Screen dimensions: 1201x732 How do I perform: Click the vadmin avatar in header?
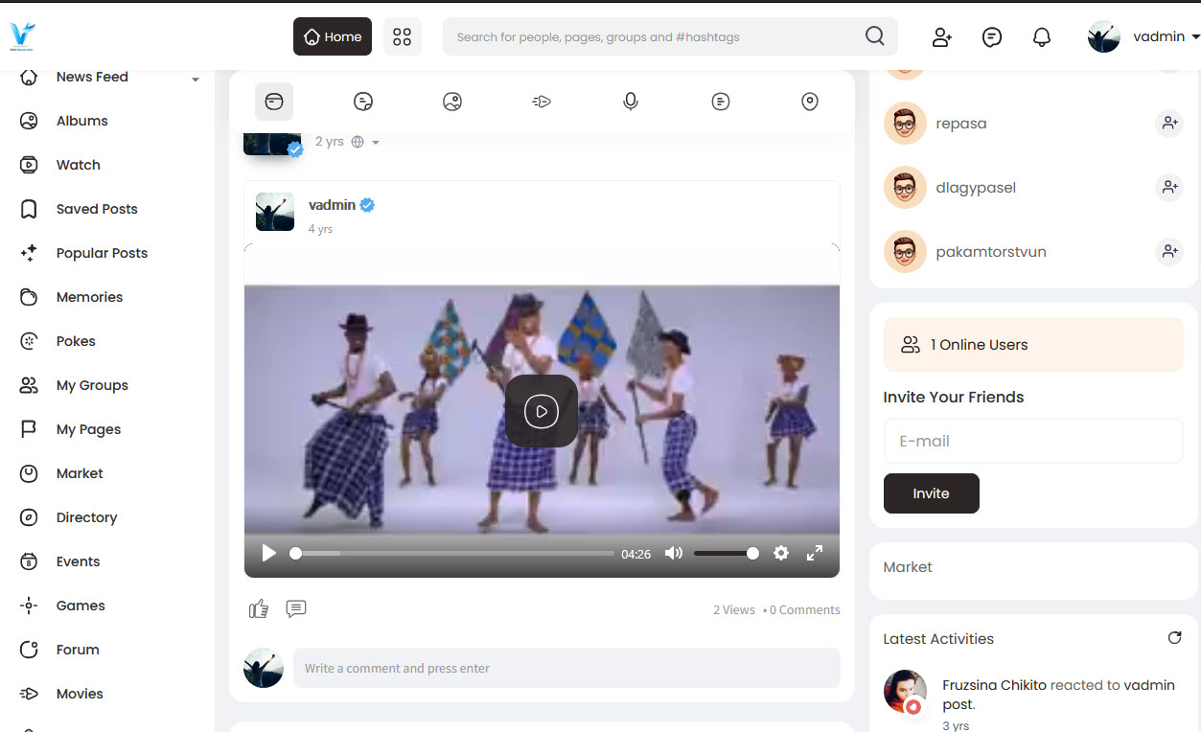[1104, 36]
